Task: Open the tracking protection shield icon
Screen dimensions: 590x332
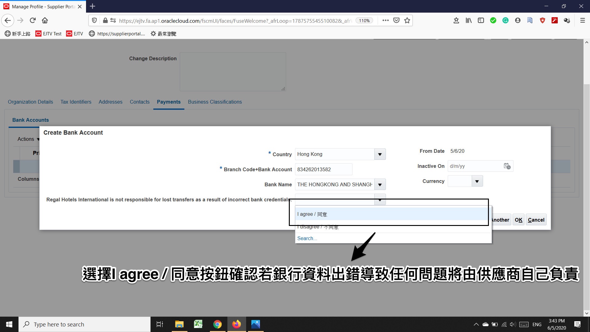Action: click(x=94, y=21)
